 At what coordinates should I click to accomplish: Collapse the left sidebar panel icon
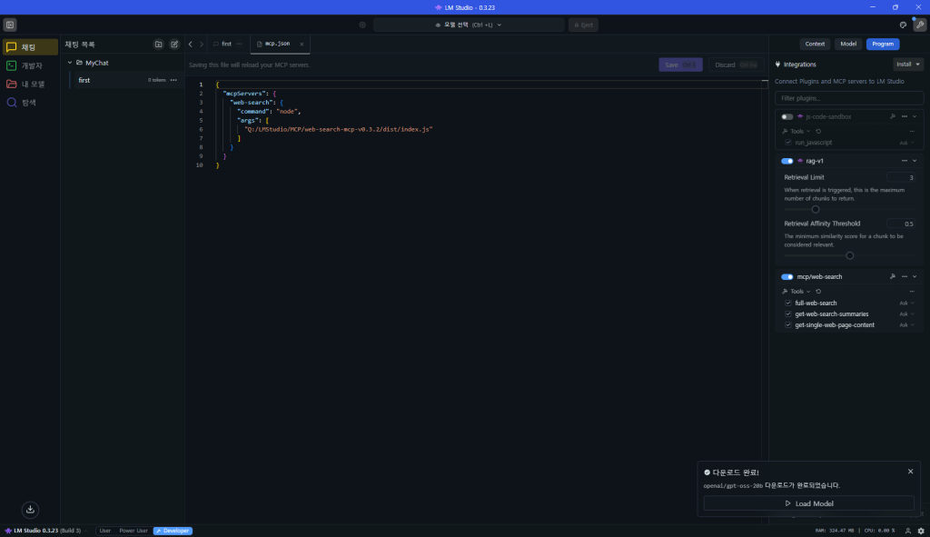[10, 25]
